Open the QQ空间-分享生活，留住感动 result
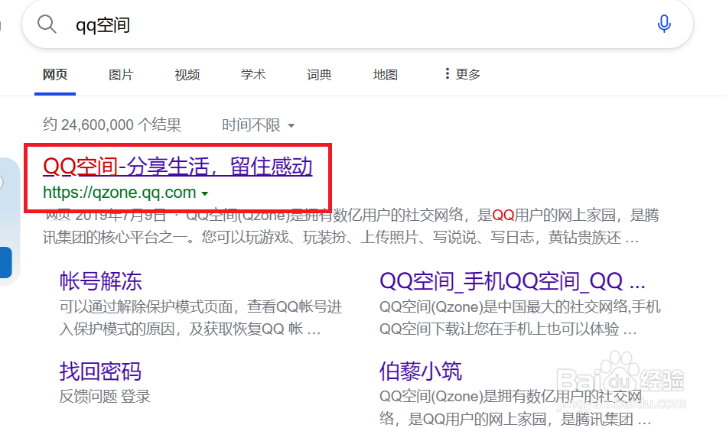 (x=177, y=167)
